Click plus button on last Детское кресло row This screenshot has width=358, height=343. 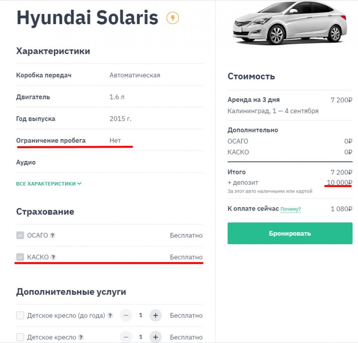pos(155,337)
